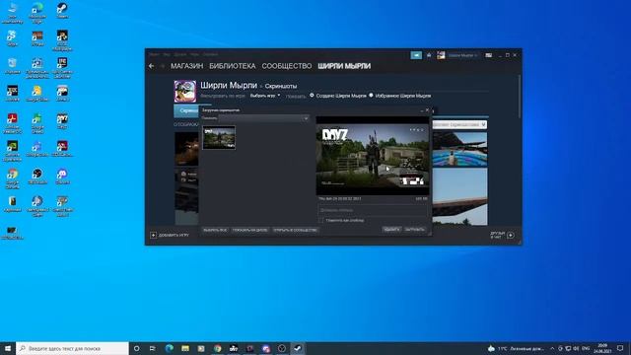Open the taskbar clock and date

click(x=602, y=348)
